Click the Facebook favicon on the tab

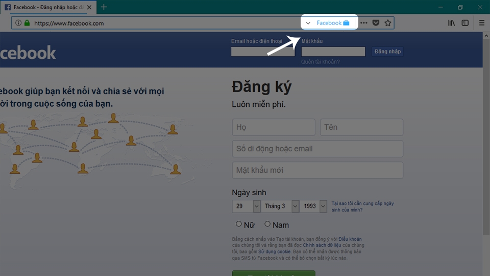pyautogui.click(x=8, y=7)
